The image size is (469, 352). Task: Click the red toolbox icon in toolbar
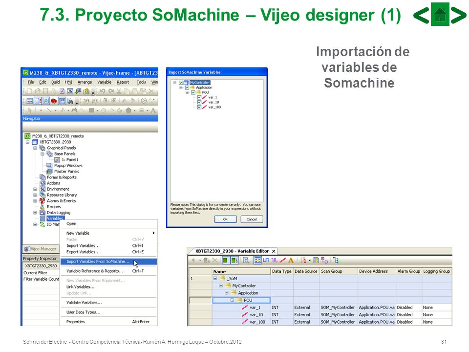(x=54, y=101)
